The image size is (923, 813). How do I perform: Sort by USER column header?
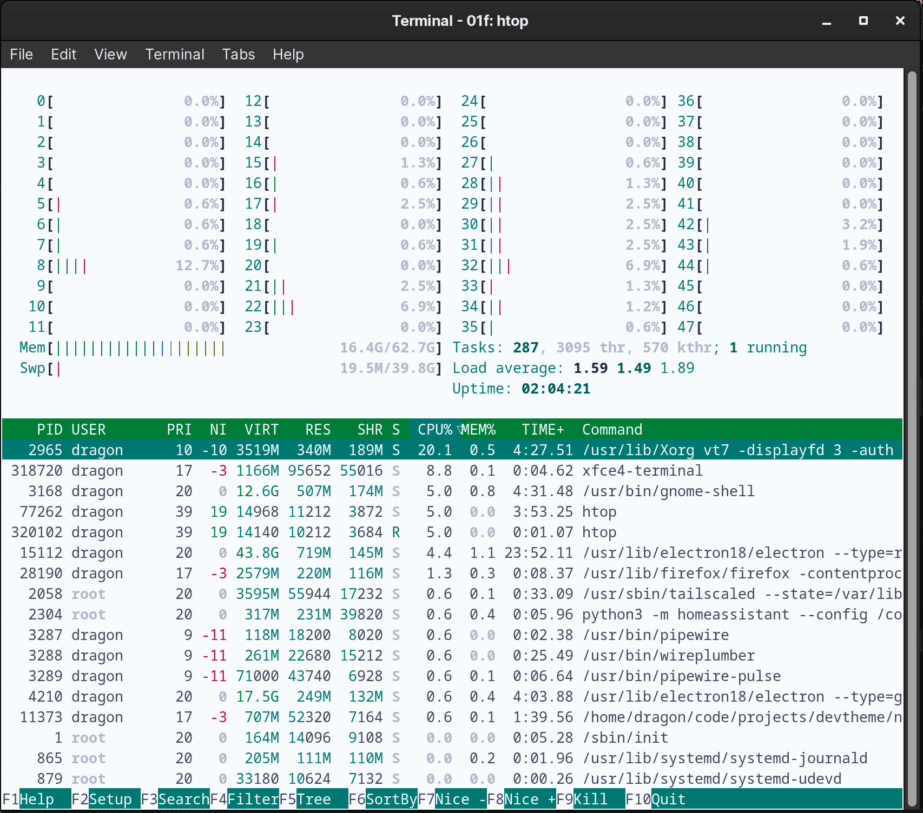(x=89, y=429)
